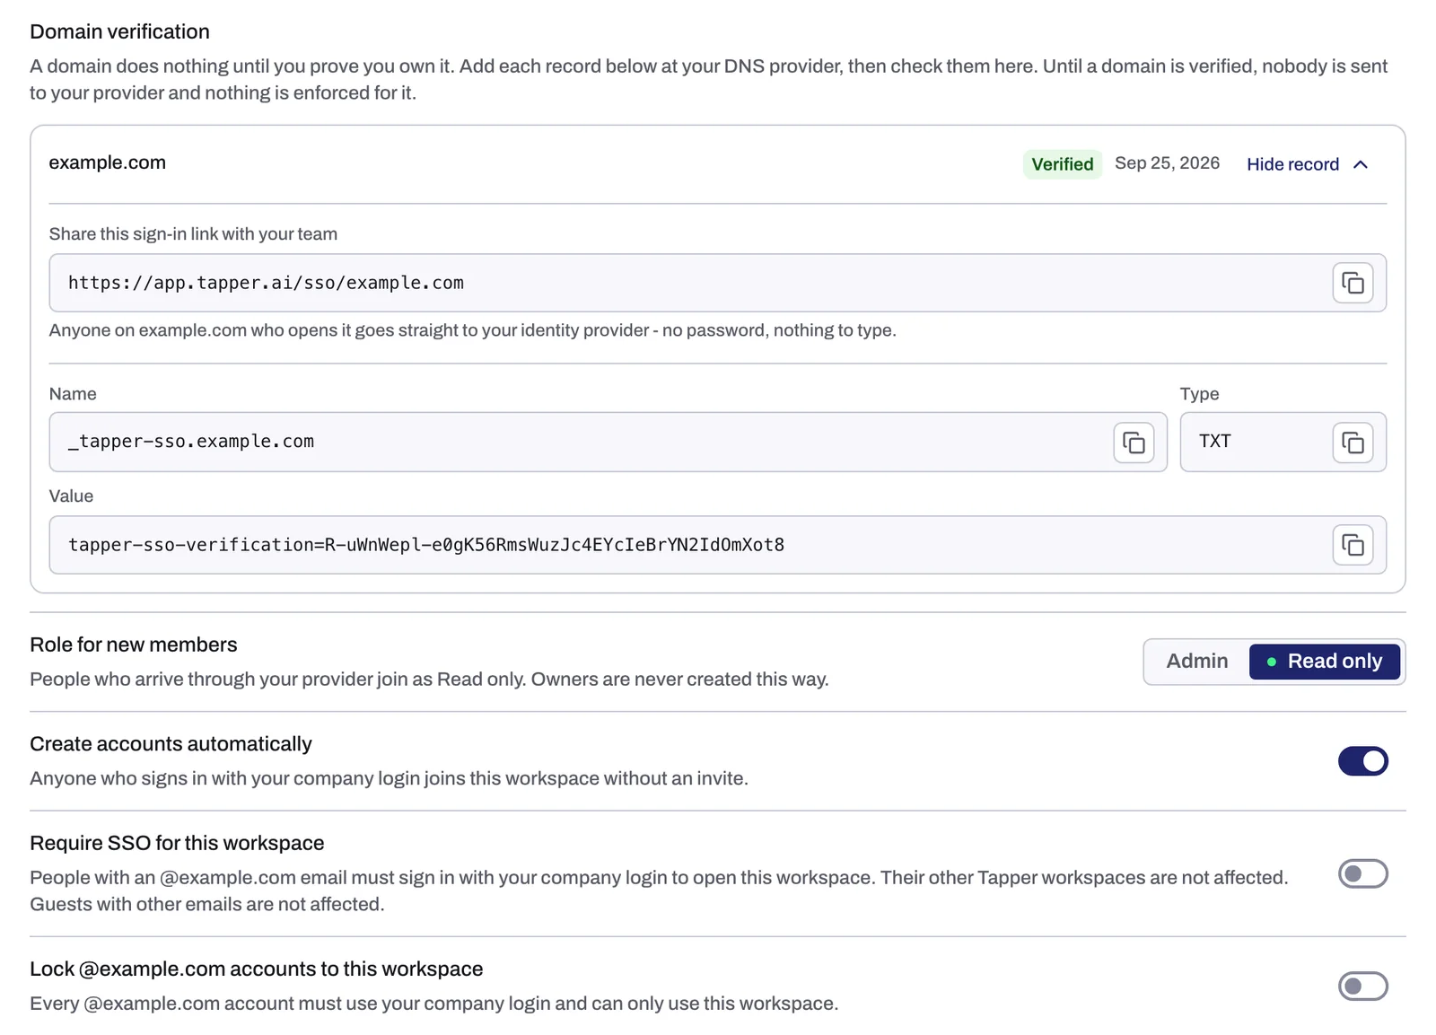This screenshot has height=1035, width=1436.
Task: Copy the DNS record Name value
Action: point(1134,443)
